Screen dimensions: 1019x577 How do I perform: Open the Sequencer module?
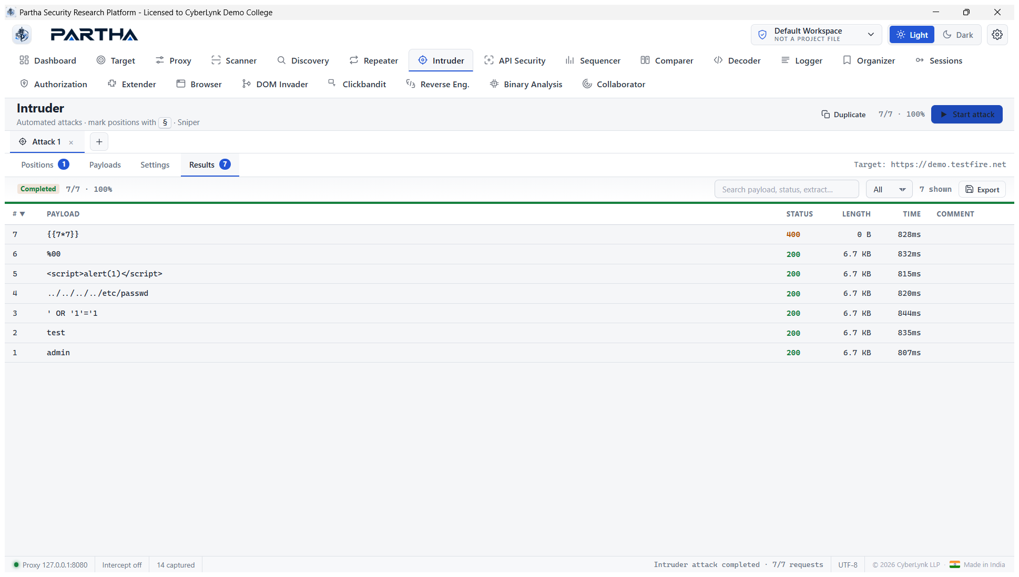593,60
